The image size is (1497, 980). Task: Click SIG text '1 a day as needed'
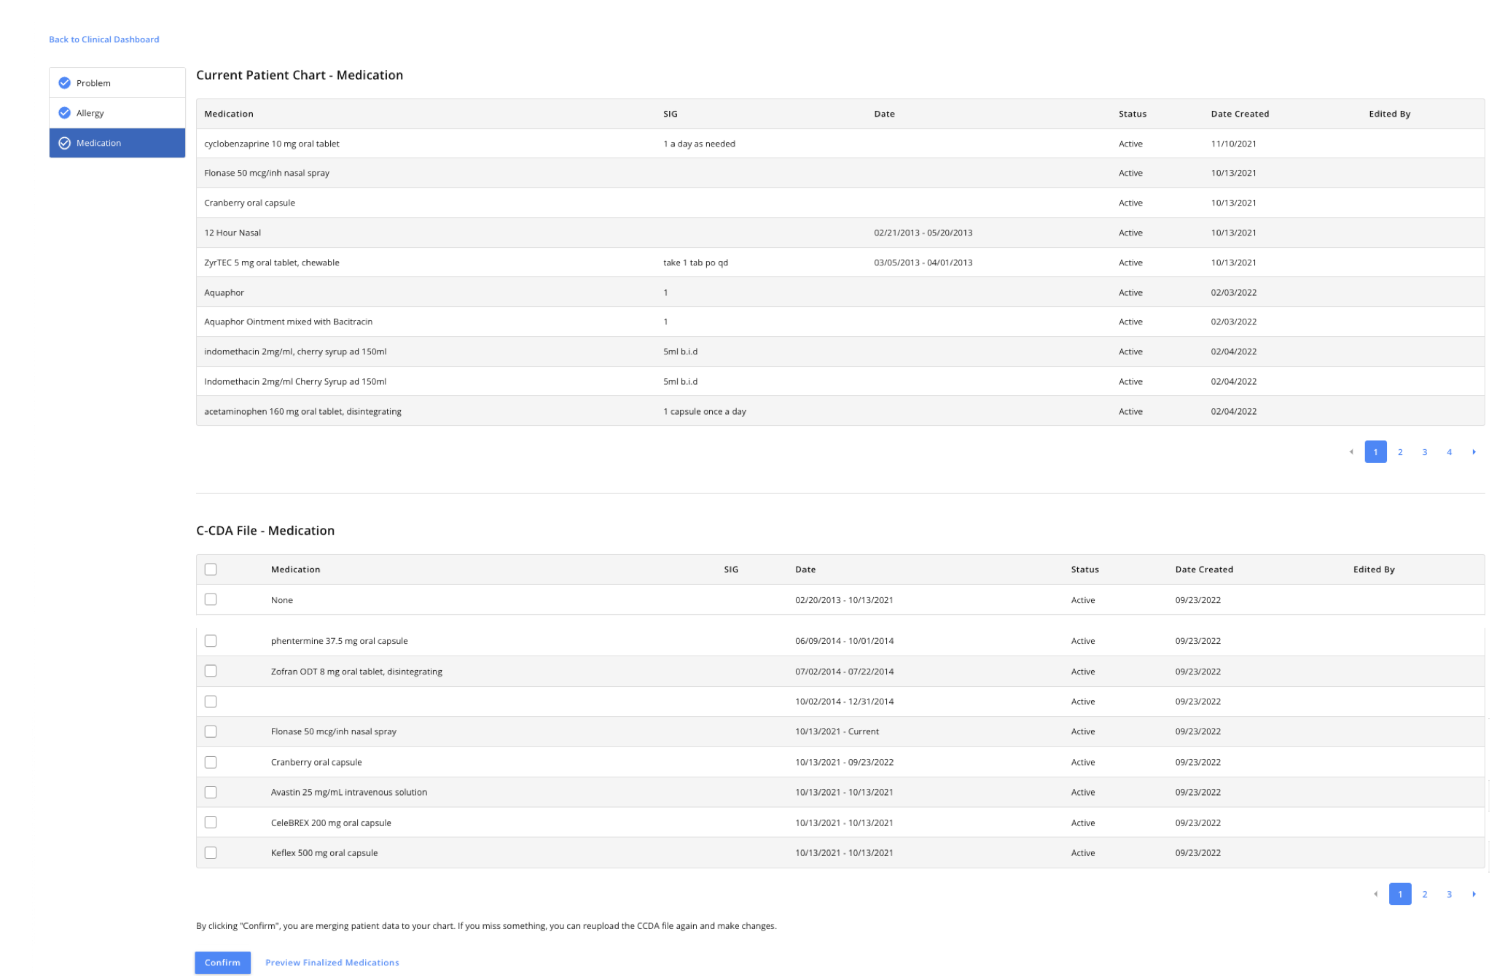pos(699,144)
